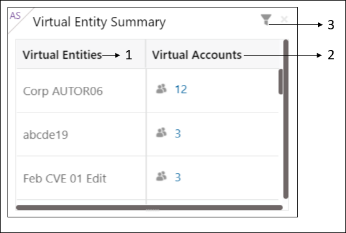Click the Virtual Entities column header

click(x=81, y=54)
